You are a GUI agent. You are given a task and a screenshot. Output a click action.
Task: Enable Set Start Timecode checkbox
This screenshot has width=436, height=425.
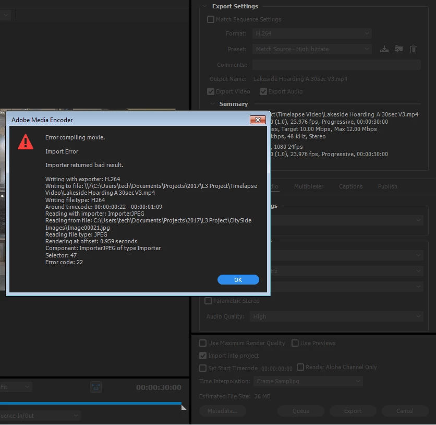tap(203, 368)
